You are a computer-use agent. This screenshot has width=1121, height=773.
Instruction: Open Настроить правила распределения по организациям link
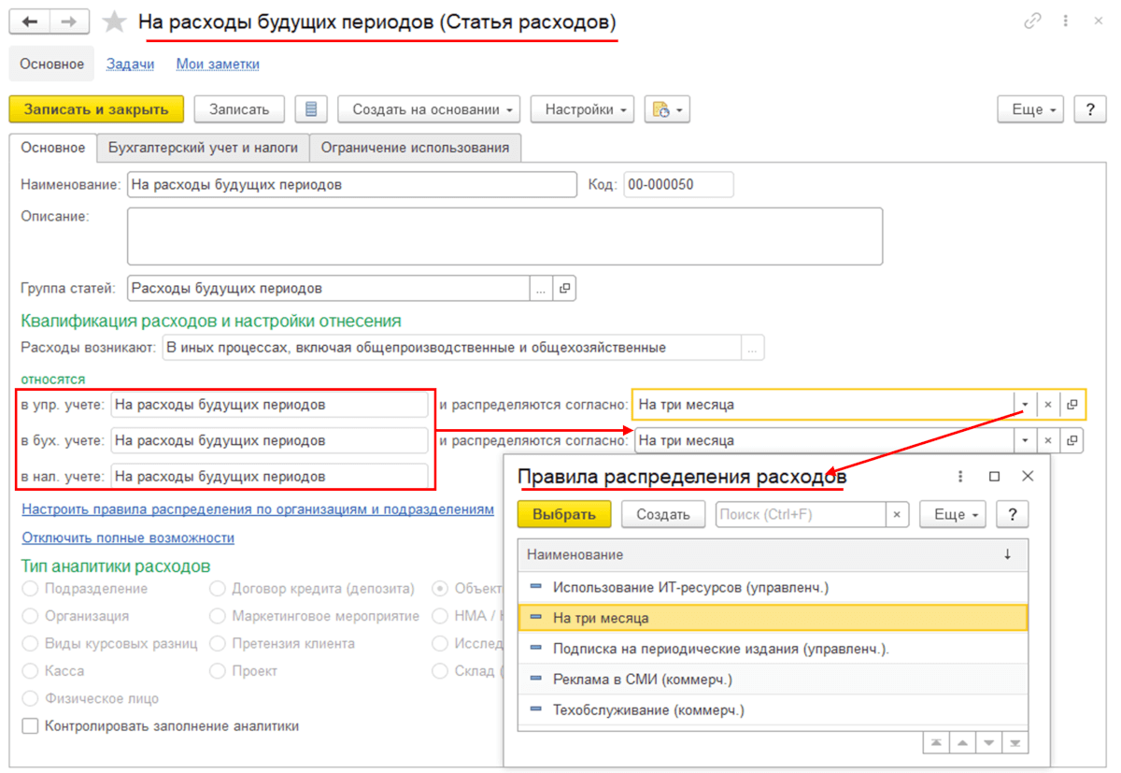258,509
